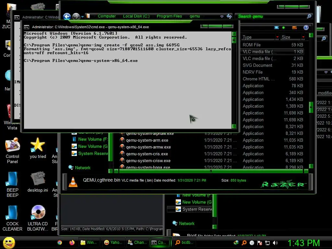Viewport: 332px width, 249px height.
Task: Open the Type column filter dropdown arrow
Action: [x=277, y=37]
